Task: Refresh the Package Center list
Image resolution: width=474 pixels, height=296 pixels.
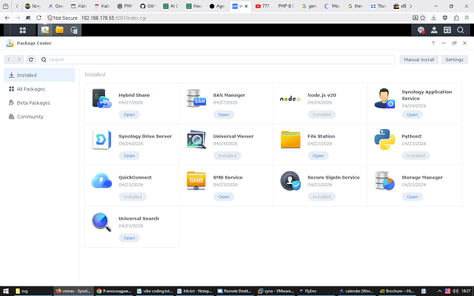Action: [x=31, y=60]
